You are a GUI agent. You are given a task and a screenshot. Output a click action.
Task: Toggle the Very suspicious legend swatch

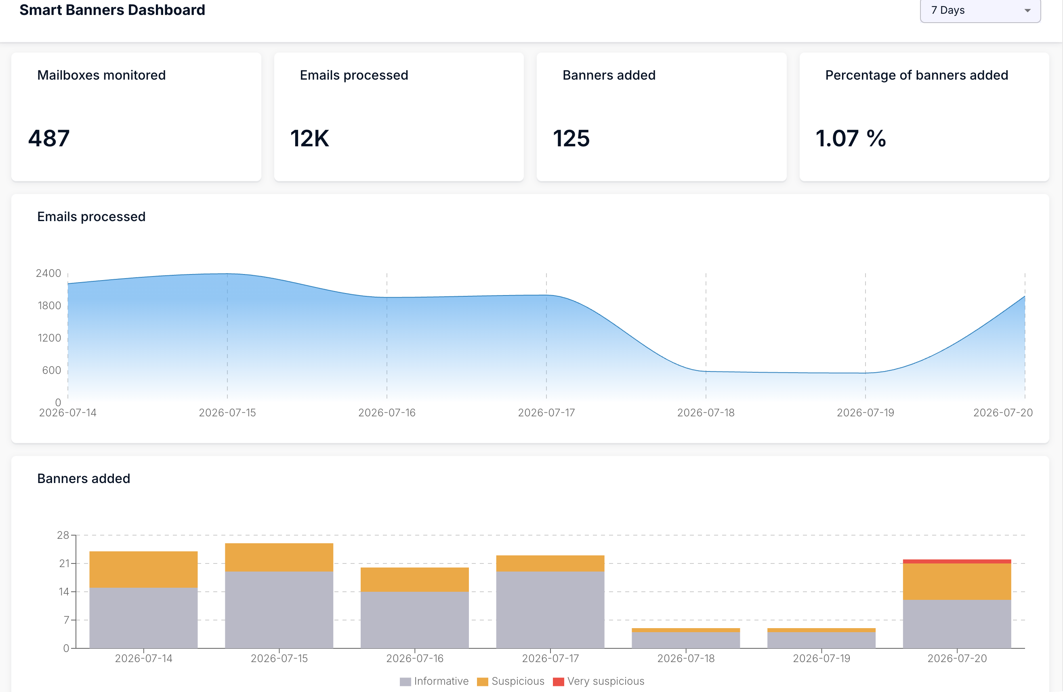coord(558,681)
